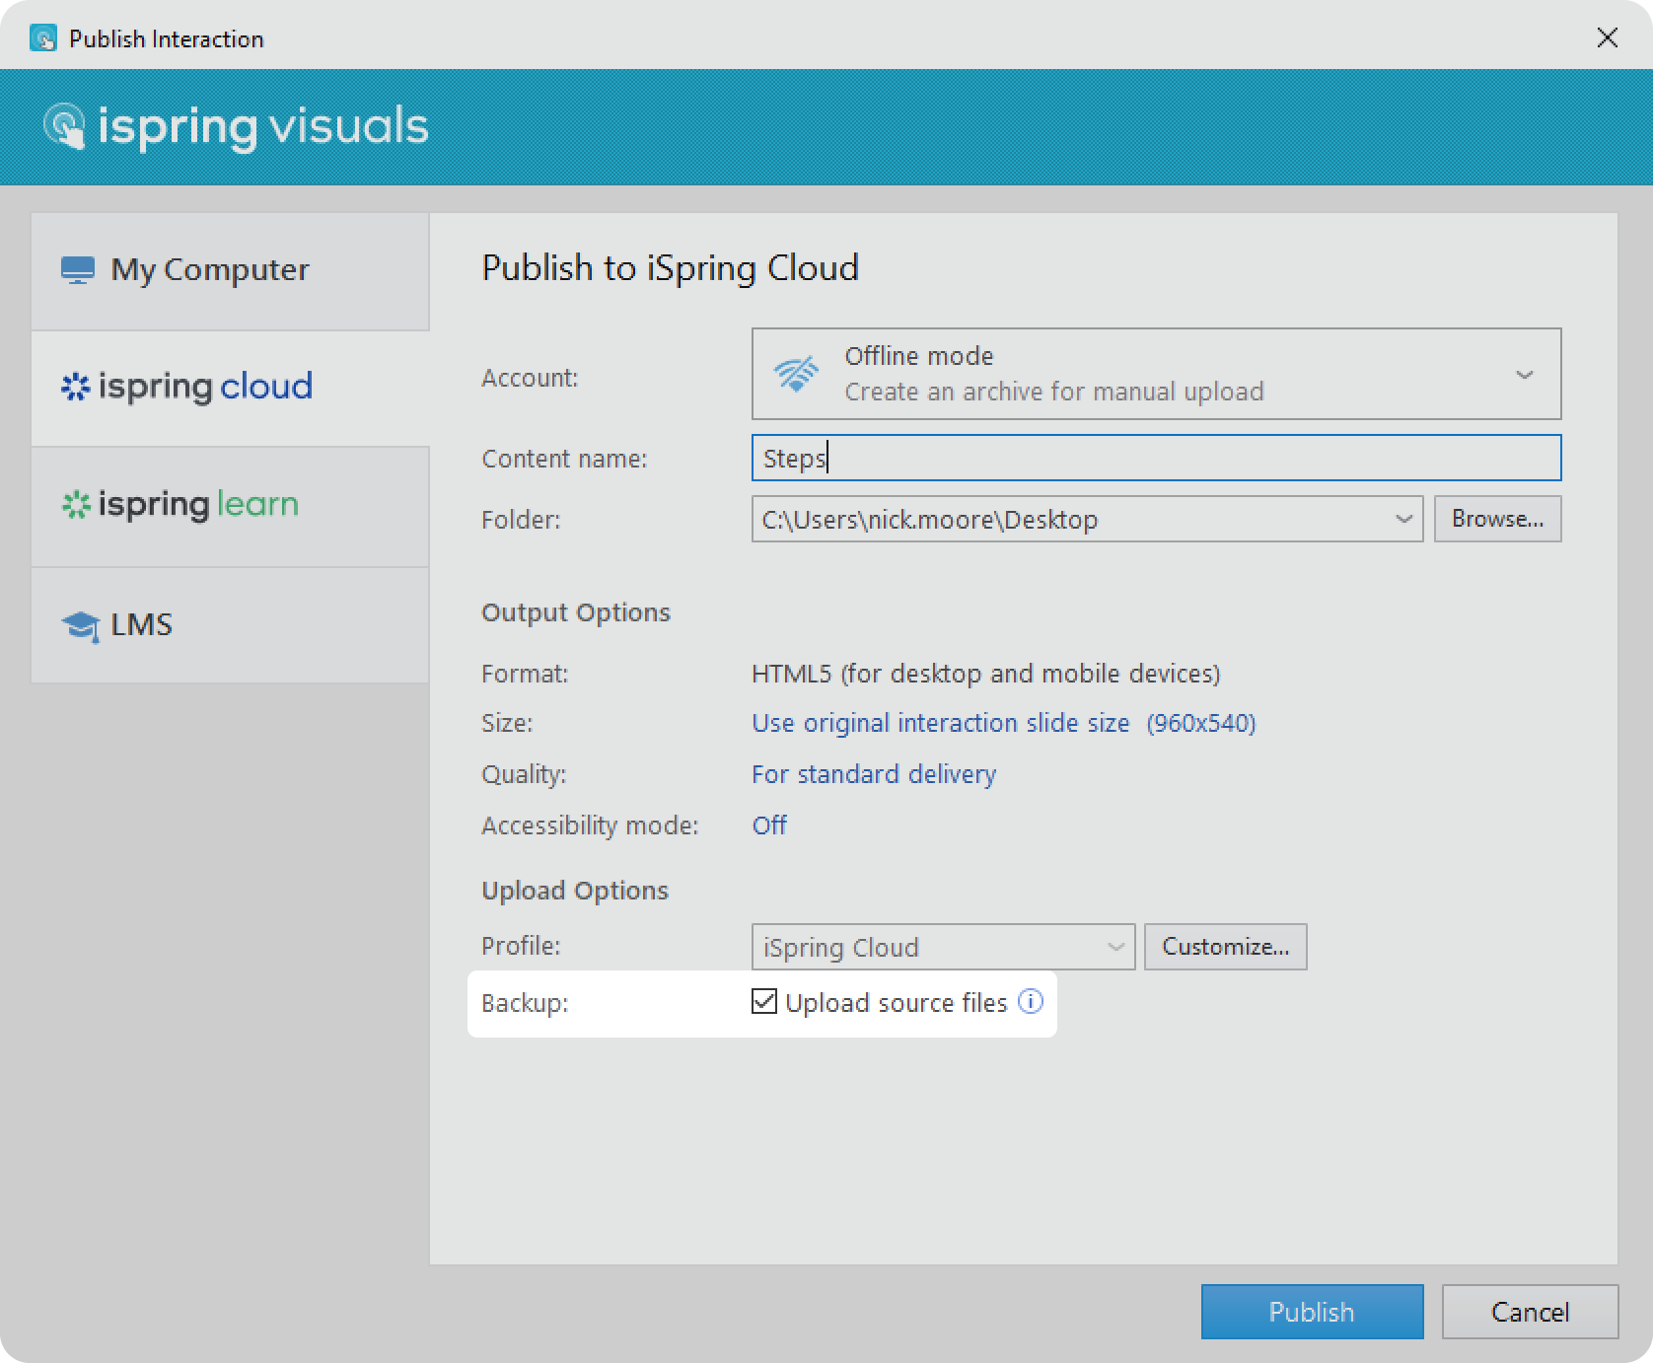Switch to the iSpring Cloud tab
The image size is (1653, 1363).
[230, 388]
